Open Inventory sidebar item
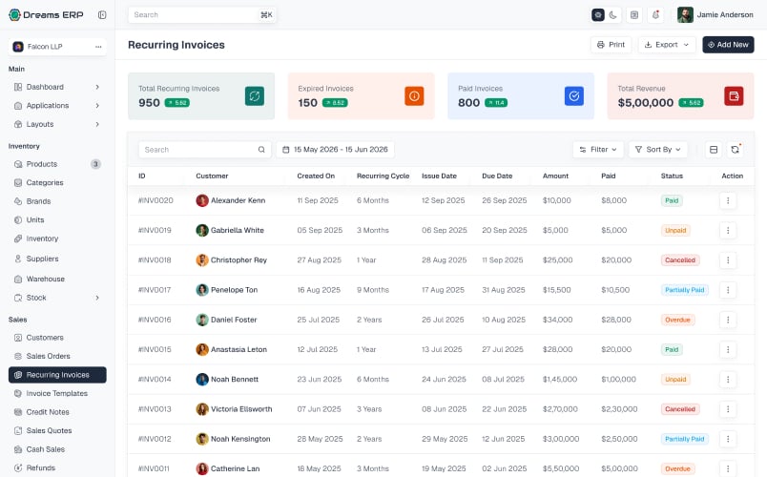The width and height of the screenshot is (767, 477). pyautogui.click(x=57, y=238)
